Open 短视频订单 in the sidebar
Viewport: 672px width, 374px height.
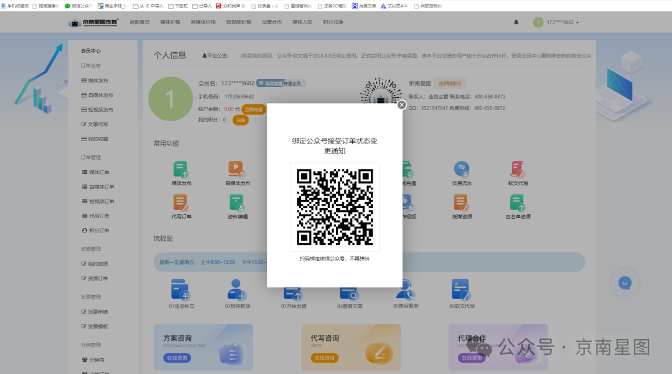[98, 201]
